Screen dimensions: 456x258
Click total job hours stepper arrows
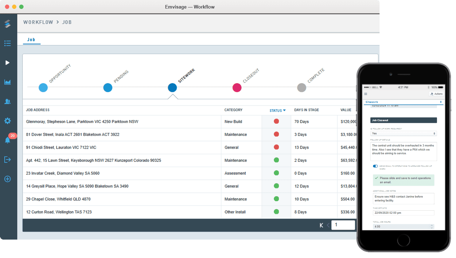coord(432,226)
